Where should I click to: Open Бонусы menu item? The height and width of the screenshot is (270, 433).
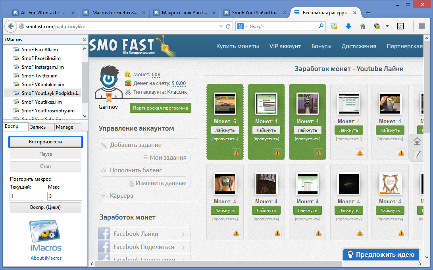[x=321, y=46]
